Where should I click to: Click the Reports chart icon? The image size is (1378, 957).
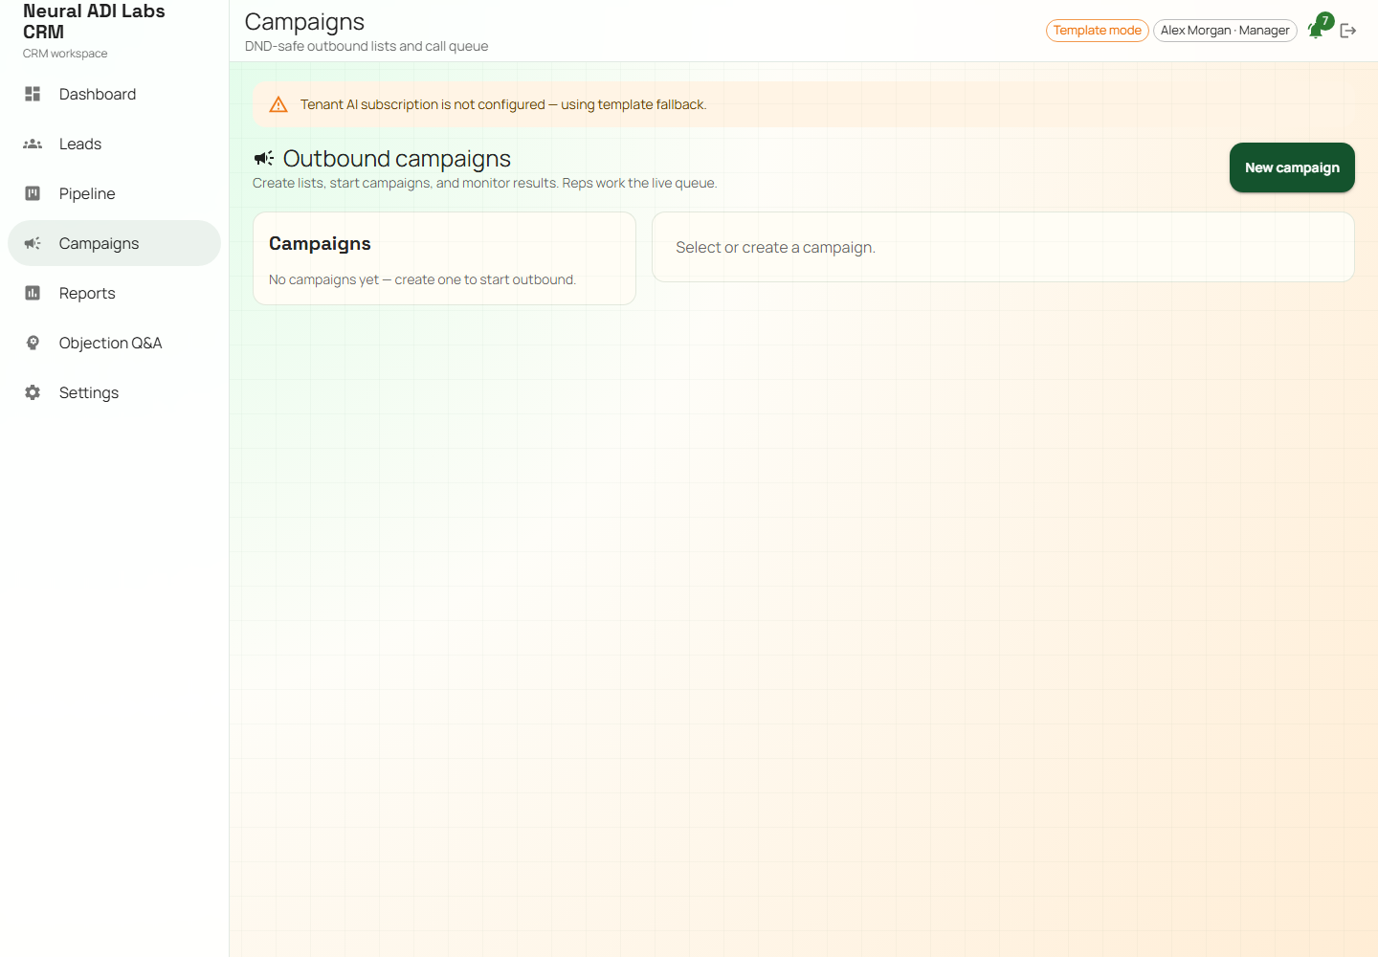coord(33,293)
